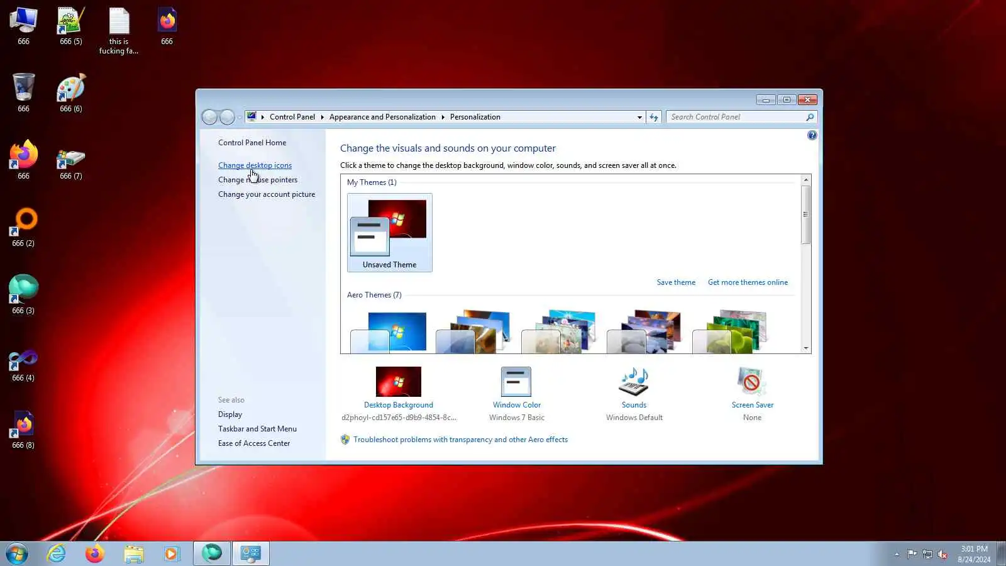Open the volume speaker icon in tray

click(x=942, y=554)
